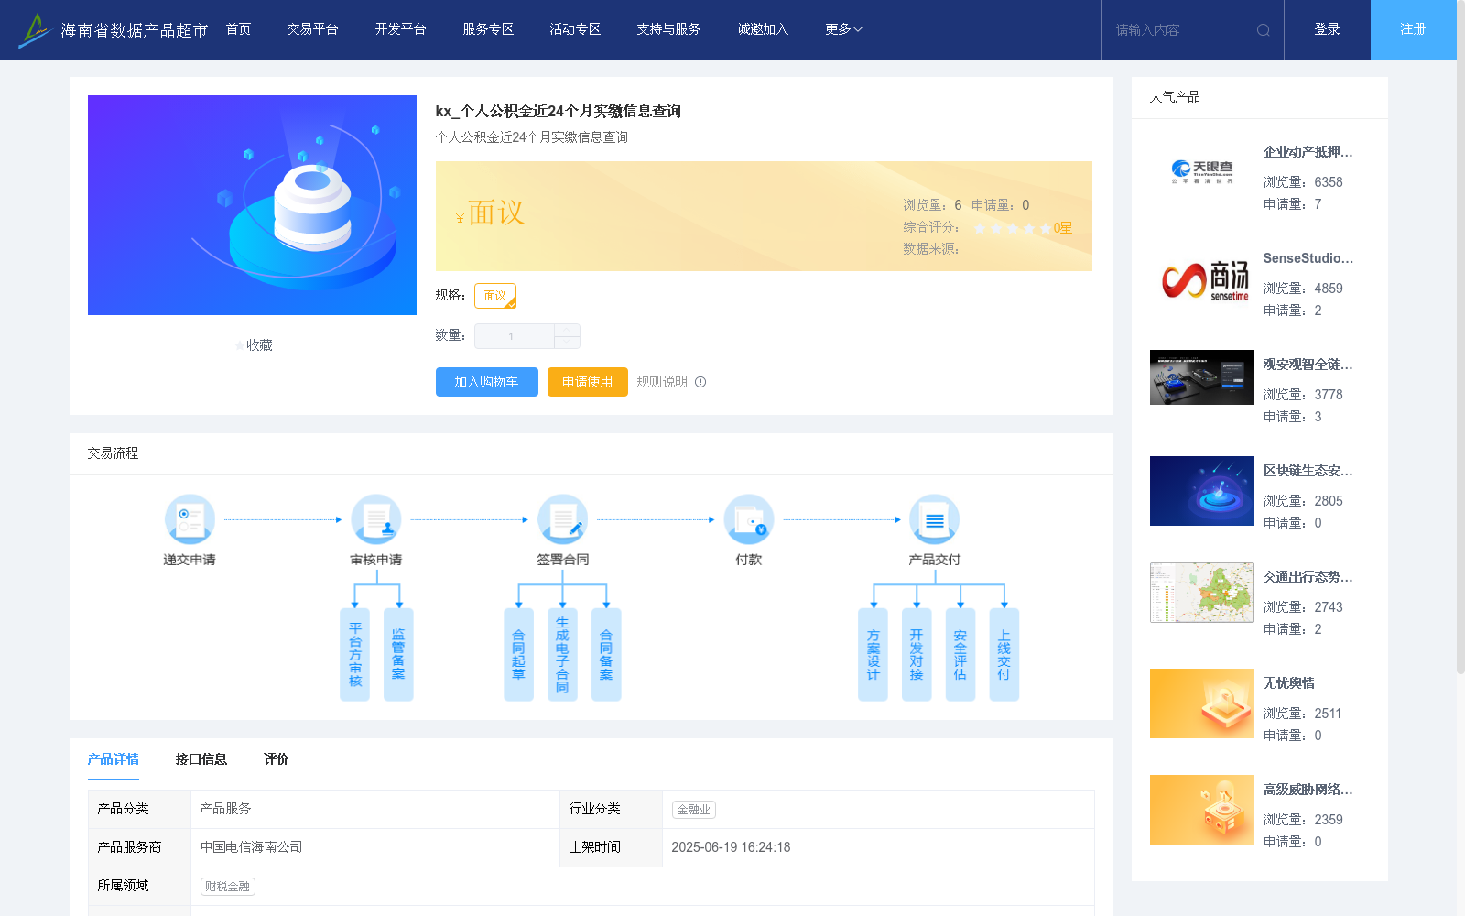Click the 注册 button
This screenshot has width=1465, height=916.
coord(1413,29)
